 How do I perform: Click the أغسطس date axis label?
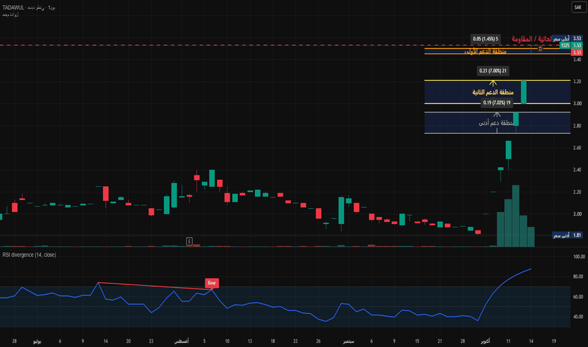(182, 341)
